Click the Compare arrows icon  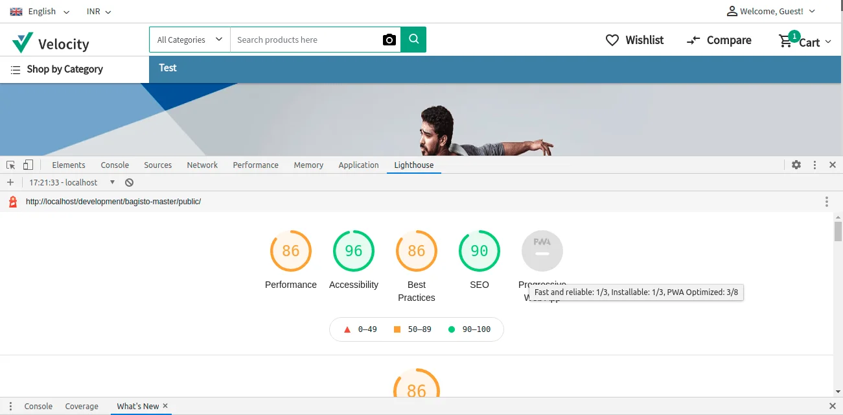point(693,40)
